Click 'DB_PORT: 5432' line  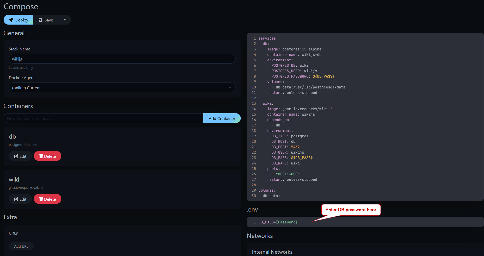coord(285,147)
